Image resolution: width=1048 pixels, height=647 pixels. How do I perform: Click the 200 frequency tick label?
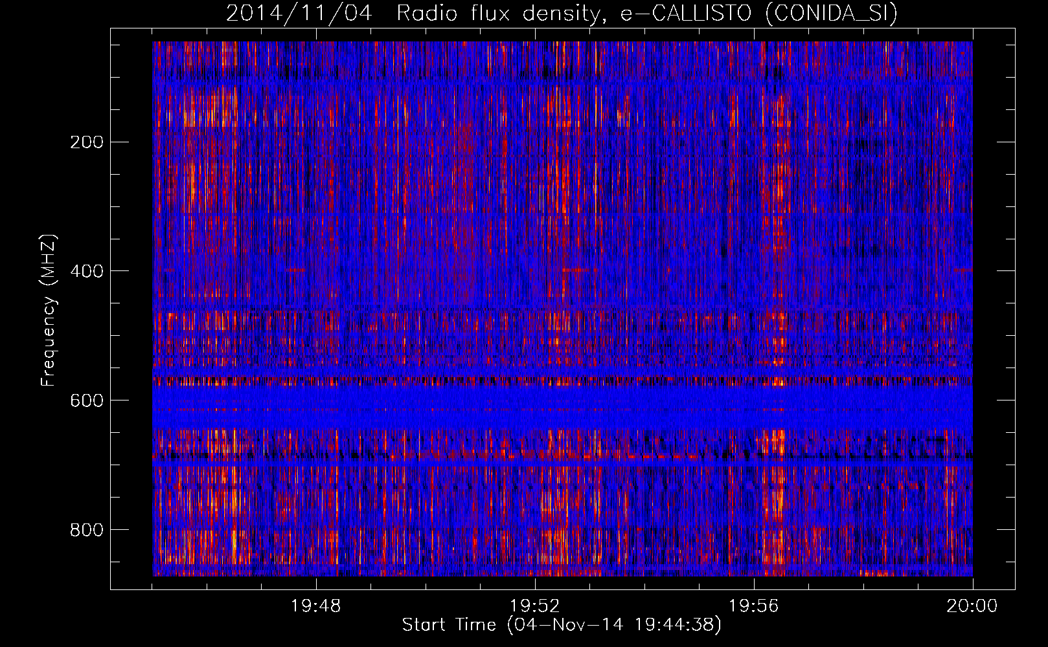(x=87, y=142)
